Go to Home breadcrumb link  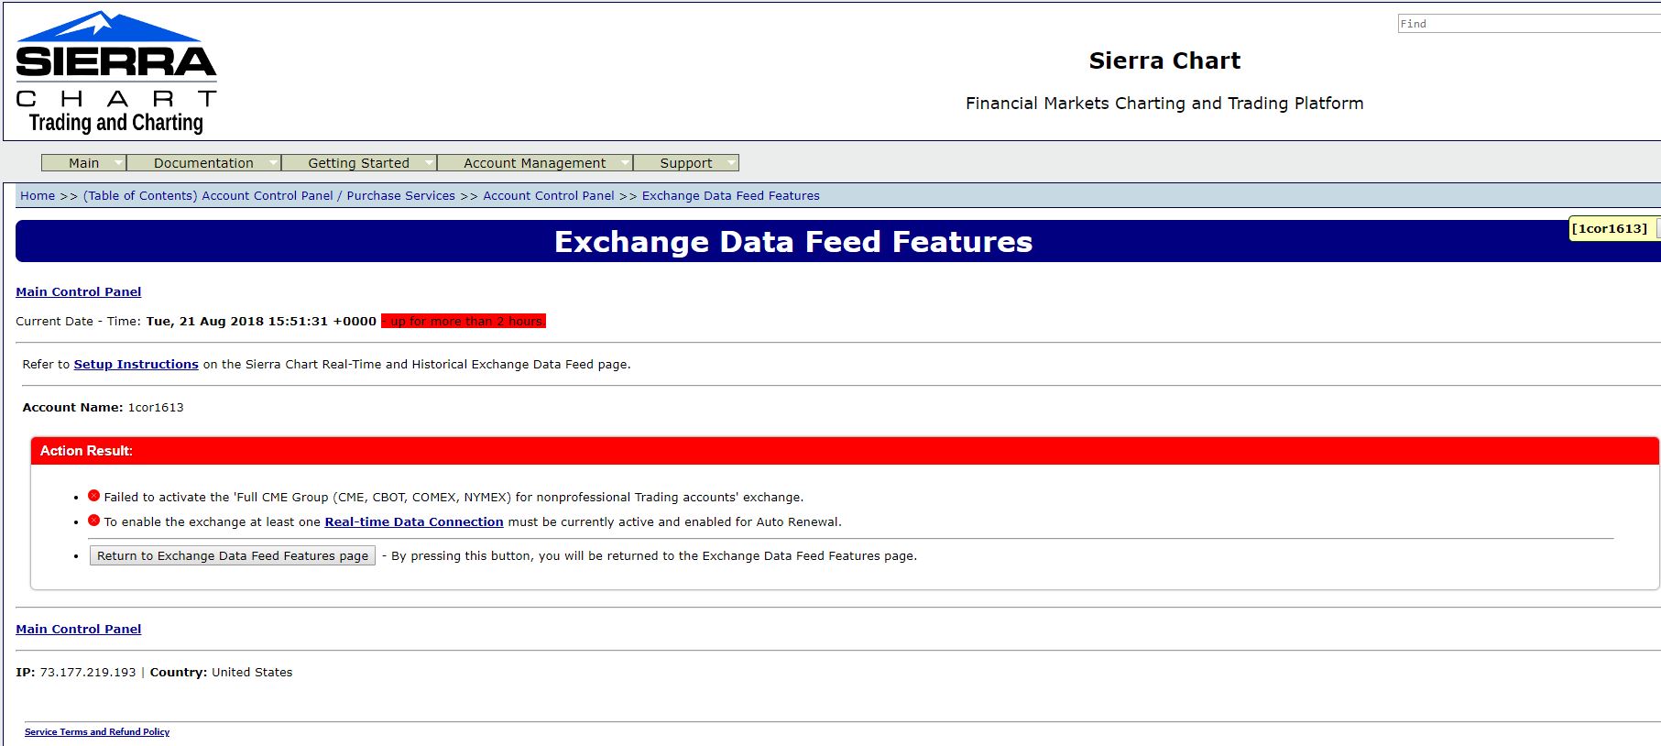[x=38, y=196]
